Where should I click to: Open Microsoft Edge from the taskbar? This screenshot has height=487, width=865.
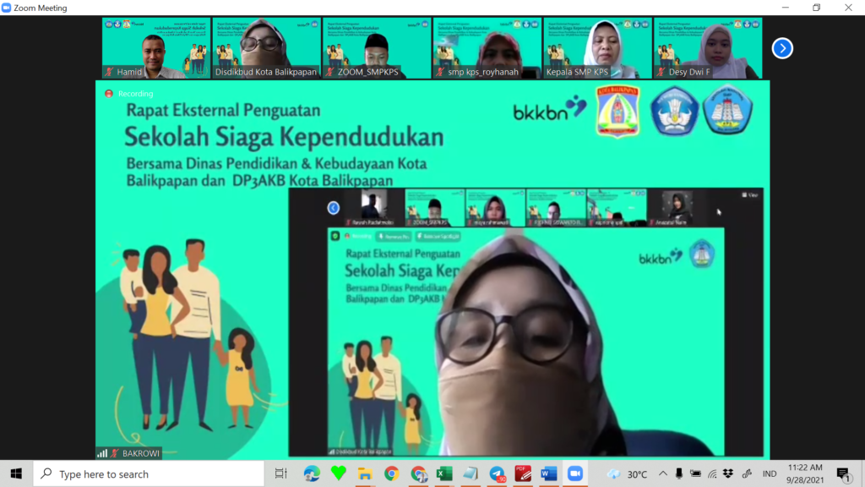pos(312,473)
